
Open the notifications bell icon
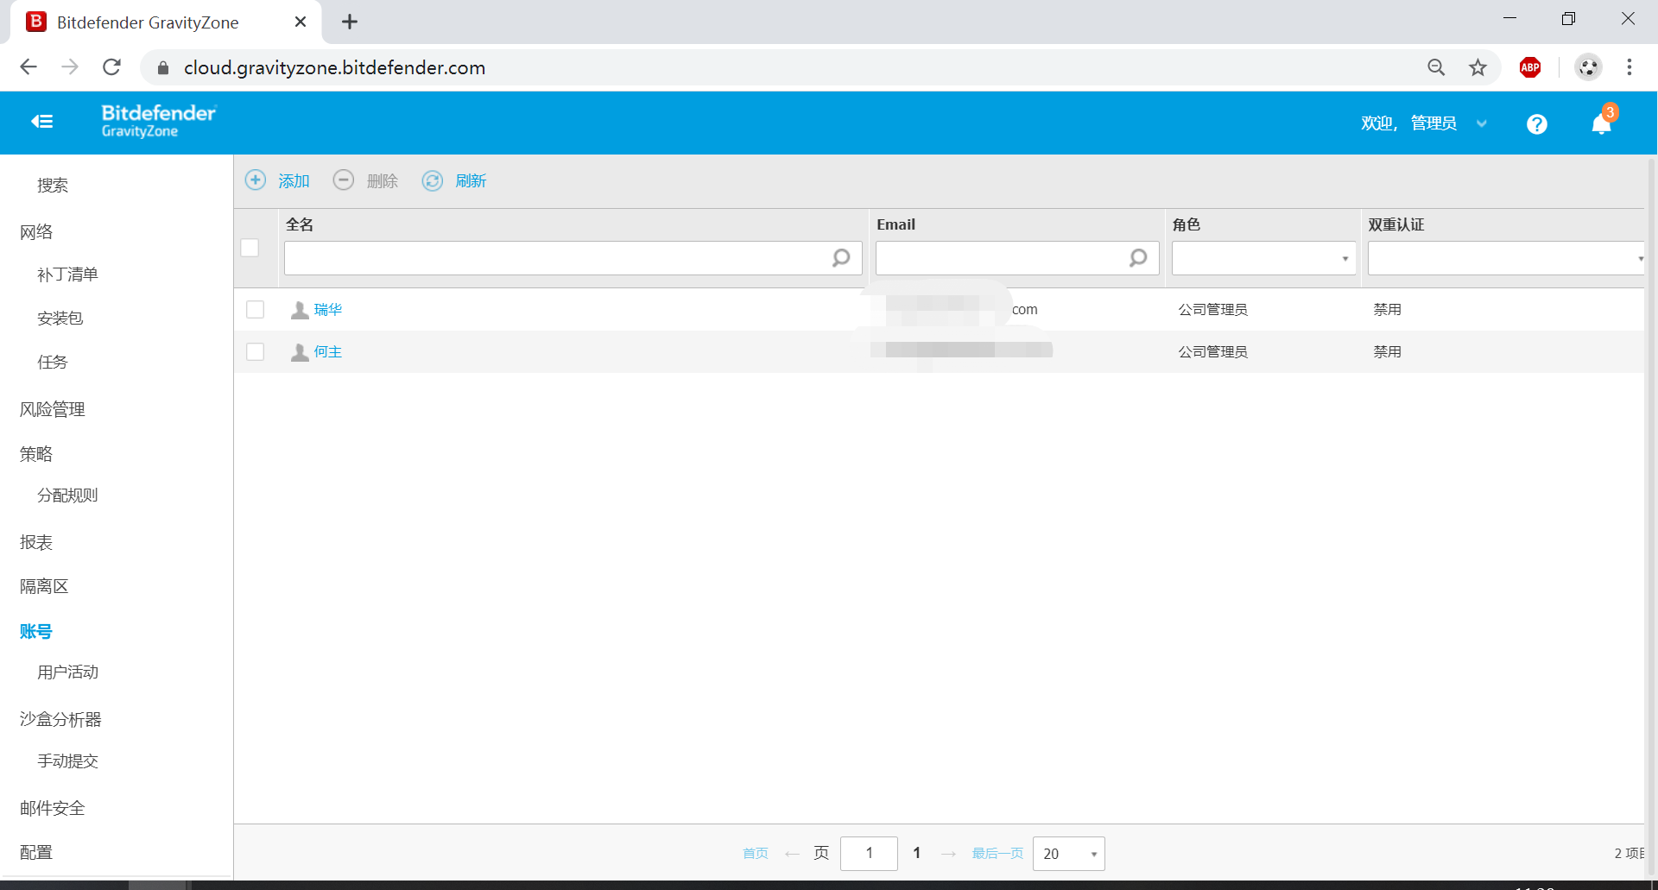click(x=1602, y=124)
